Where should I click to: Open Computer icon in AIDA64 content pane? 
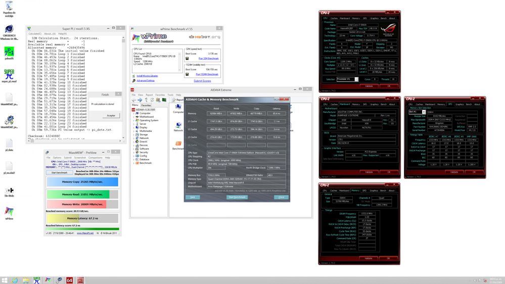pyautogui.click(x=178, y=107)
